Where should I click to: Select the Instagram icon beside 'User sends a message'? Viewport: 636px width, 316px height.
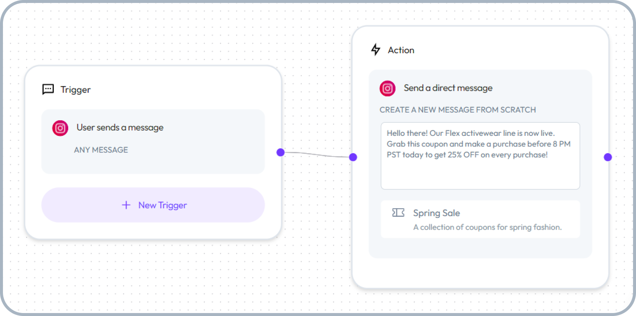(60, 128)
